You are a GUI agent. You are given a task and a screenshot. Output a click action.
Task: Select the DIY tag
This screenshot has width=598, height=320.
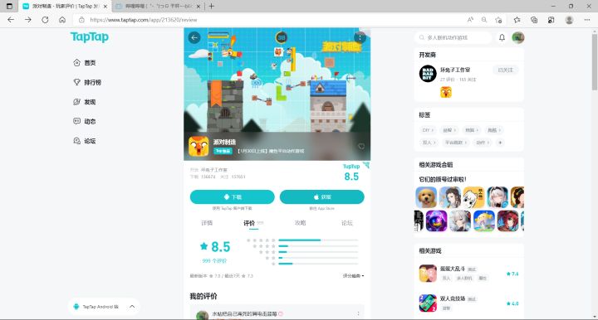point(428,130)
